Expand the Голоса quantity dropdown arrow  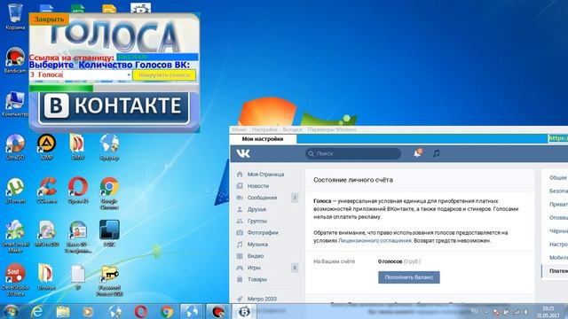129,74
